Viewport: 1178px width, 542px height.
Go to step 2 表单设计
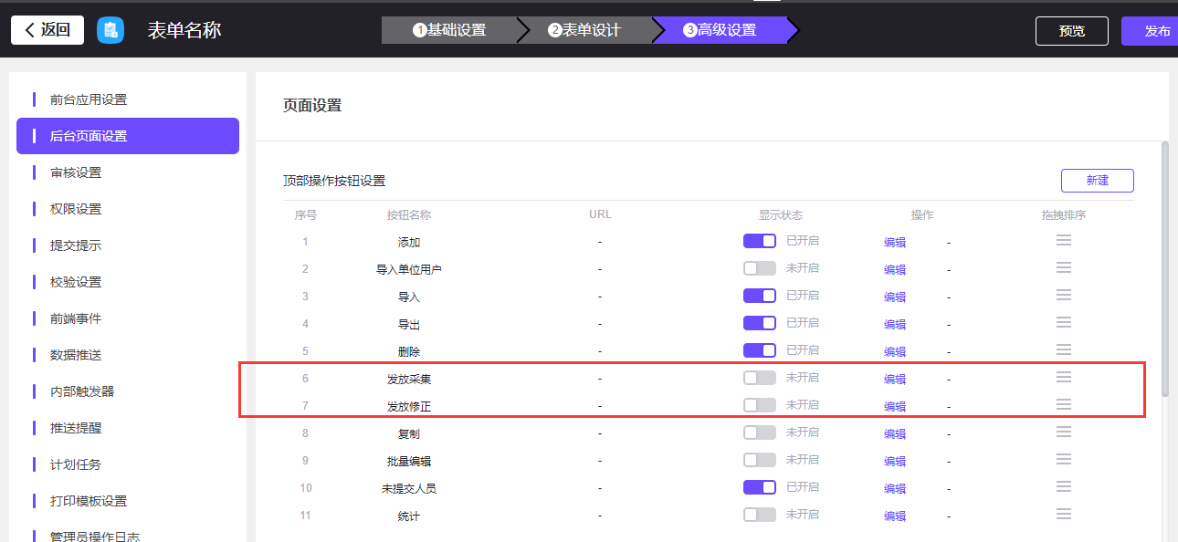[x=584, y=30]
